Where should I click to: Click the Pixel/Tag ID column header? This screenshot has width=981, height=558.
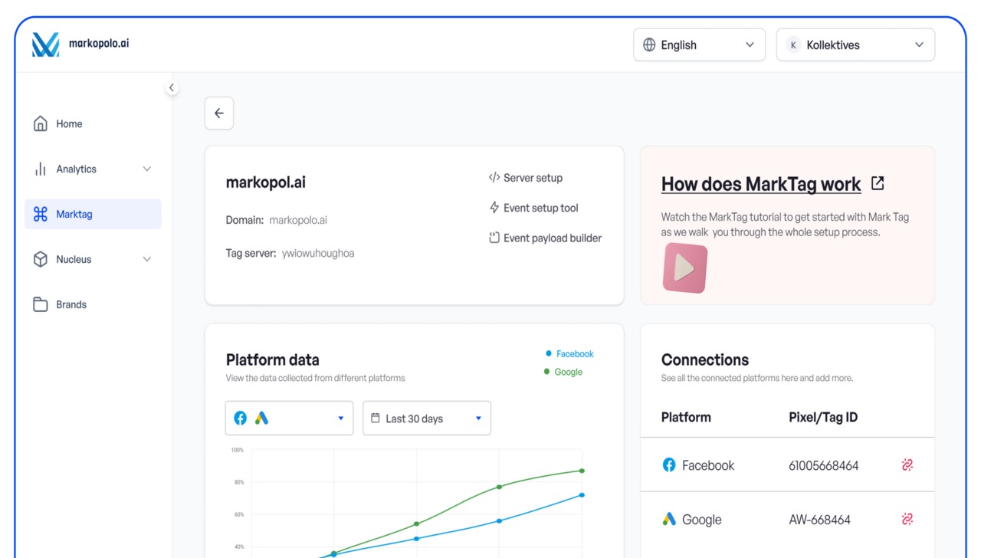coord(823,417)
